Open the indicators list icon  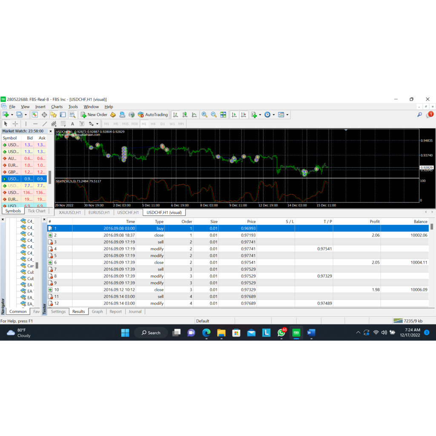(254, 115)
